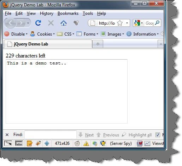The width and height of the screenshot is (182, 166).
Task: Open the Edit menu
Action: tap(19, 13)
